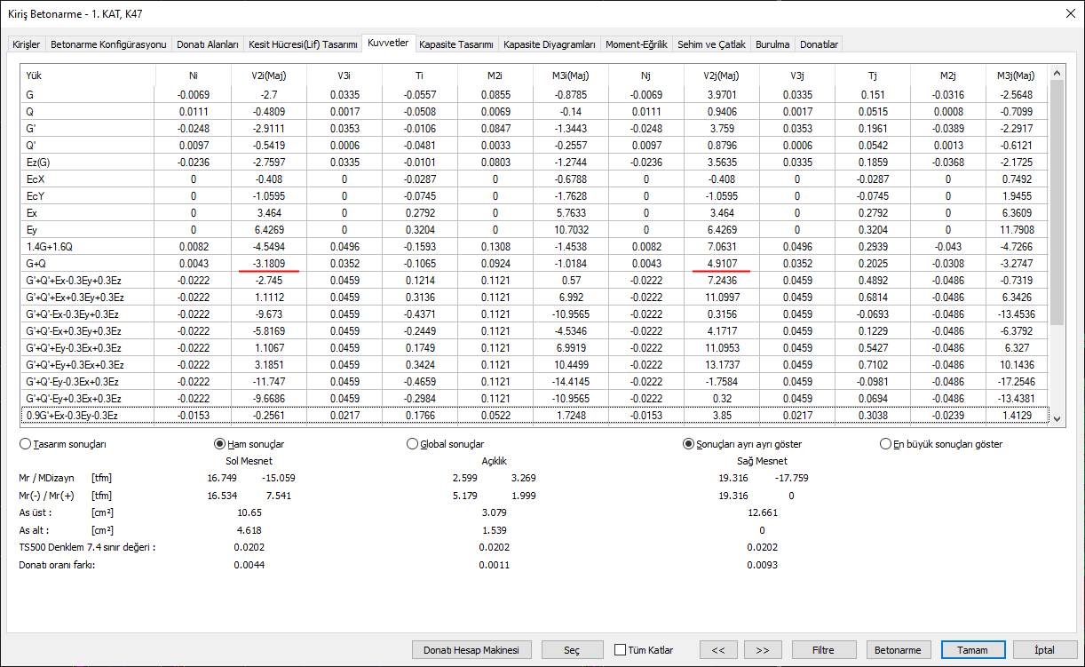The height and width of the screenshot is (667, 1085).
Task: Open the Betonarme Konfigürasyonu tab
Action: coord(108,44)
